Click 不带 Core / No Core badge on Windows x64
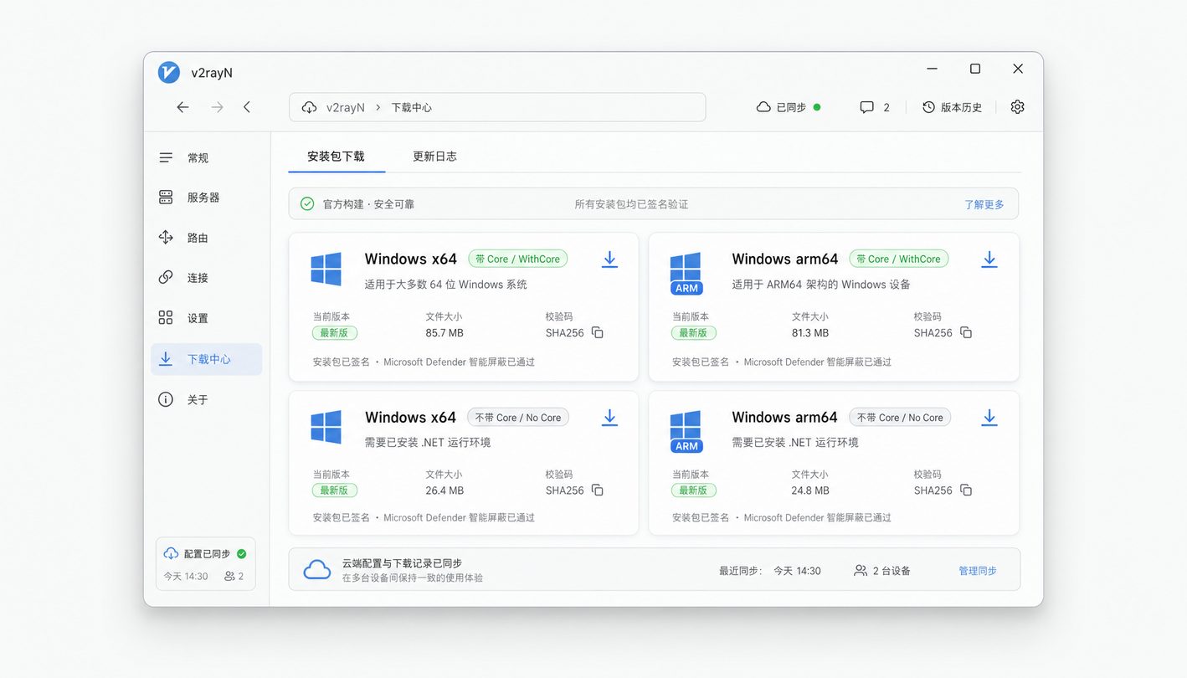Image resolution: width=1187 pixels, height=678 pixels. [518, 418]
